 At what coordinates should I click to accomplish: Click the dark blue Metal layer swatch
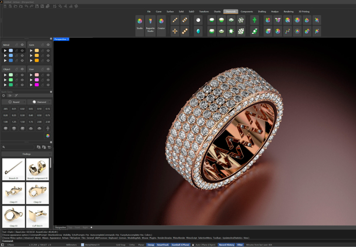(11, 61)
